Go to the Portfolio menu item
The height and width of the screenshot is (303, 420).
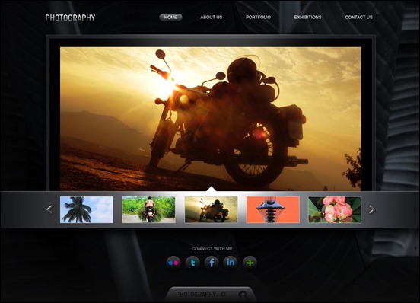(x=258, y=18)
